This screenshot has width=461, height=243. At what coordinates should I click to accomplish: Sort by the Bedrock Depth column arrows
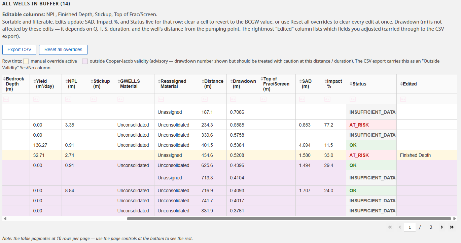4,79
